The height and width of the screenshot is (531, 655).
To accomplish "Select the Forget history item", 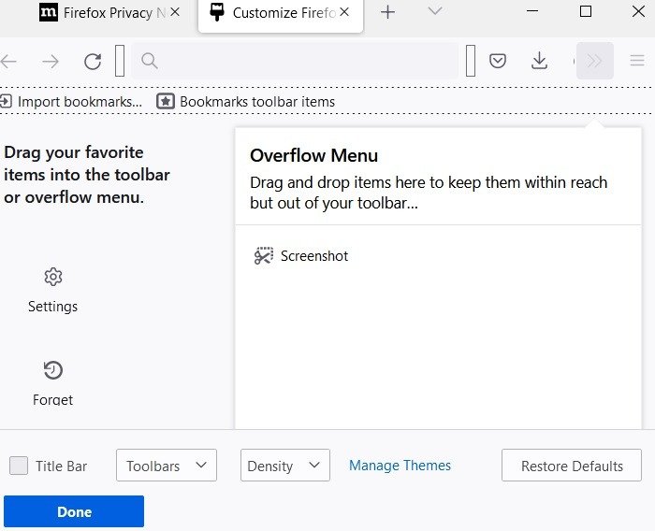I will (x=53, y=383).
